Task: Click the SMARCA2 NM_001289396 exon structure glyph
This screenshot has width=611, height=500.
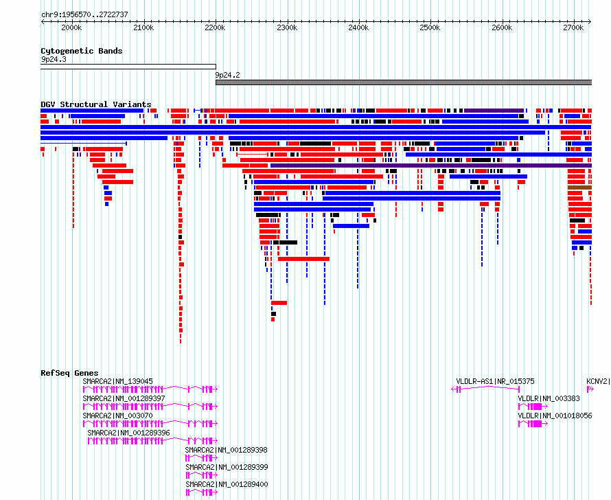Action: pyautogui.click(x=152, y=440)
